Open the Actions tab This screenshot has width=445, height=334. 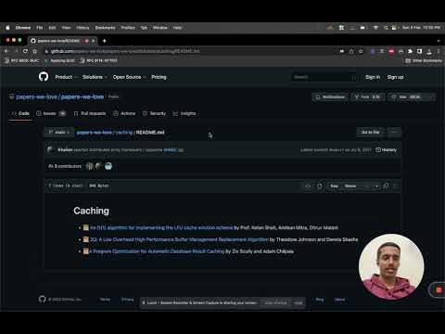(124, 113)
